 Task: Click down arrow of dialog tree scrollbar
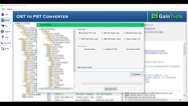pos(74,86)
